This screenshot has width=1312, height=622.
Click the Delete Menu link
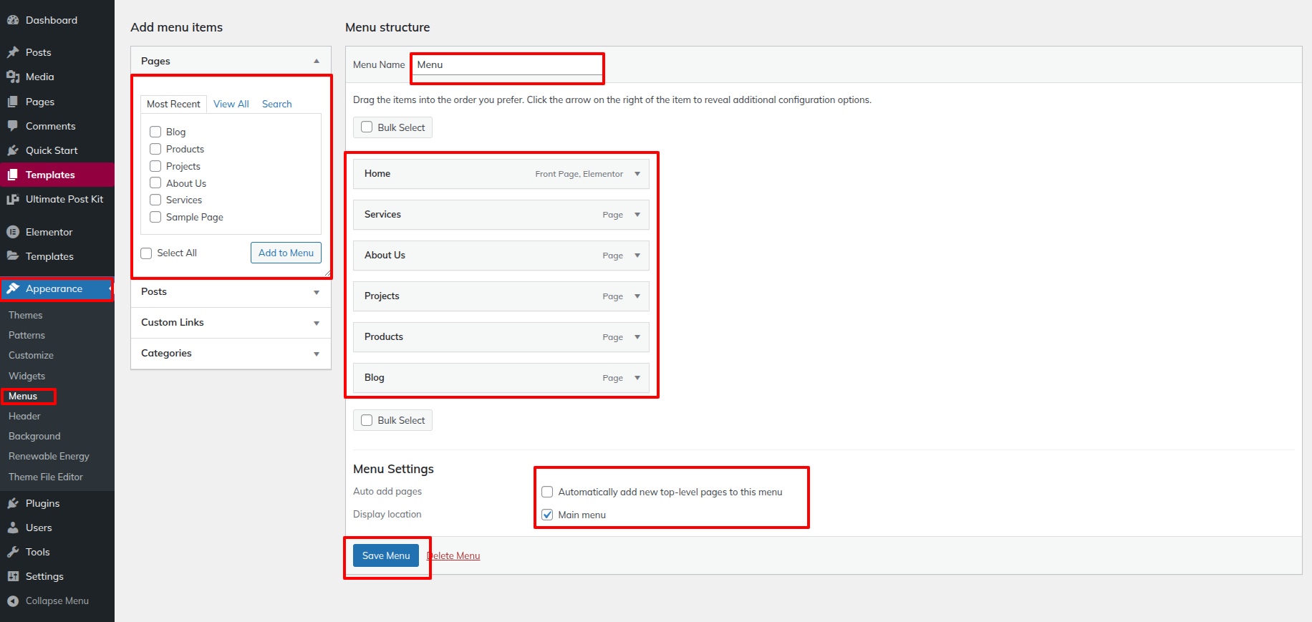(454, 555)
